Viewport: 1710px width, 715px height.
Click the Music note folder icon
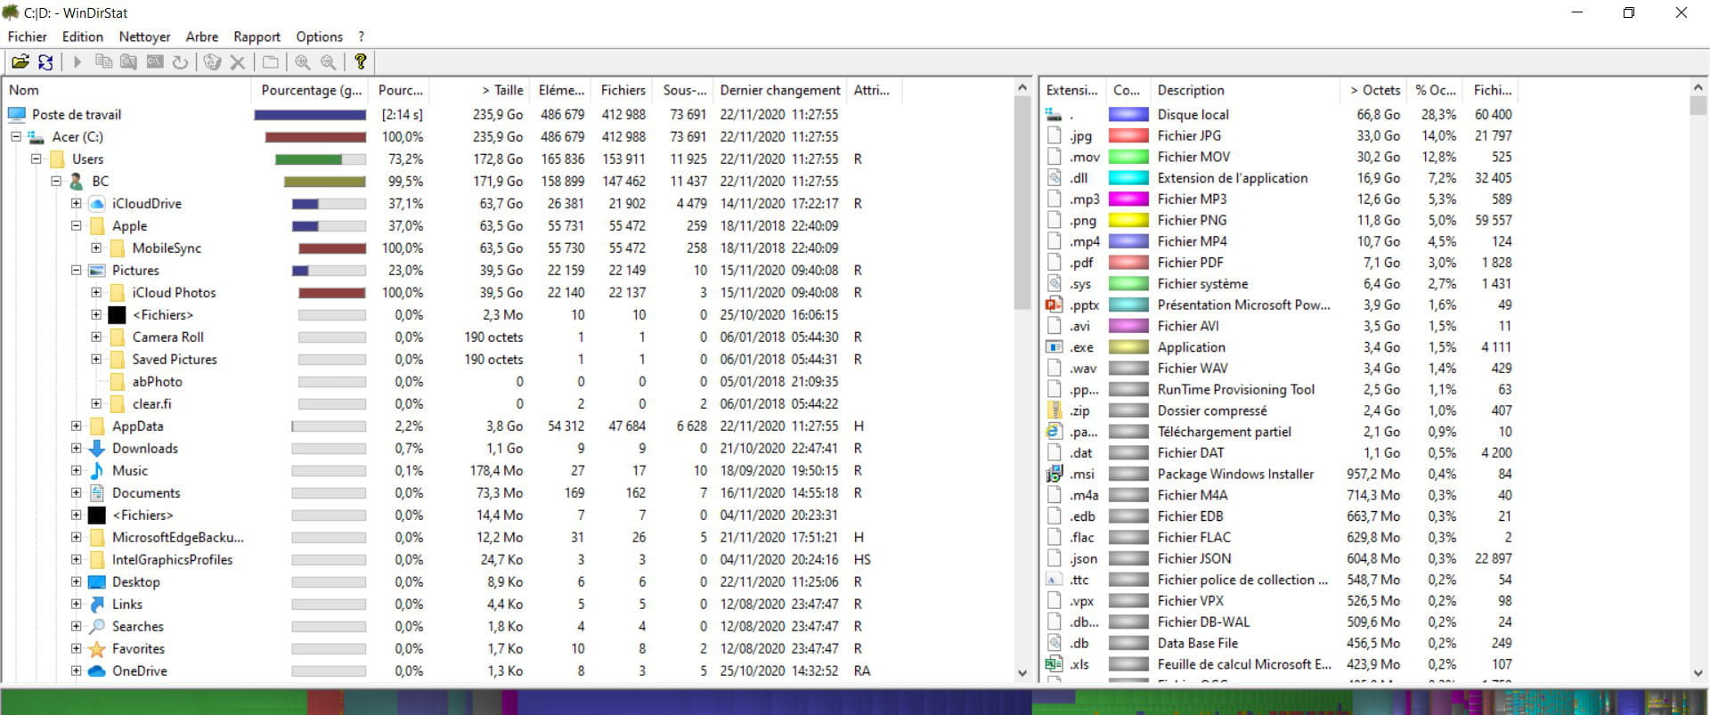coord(97,470)
